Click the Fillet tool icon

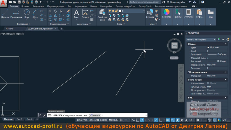(x=61, y=15)
